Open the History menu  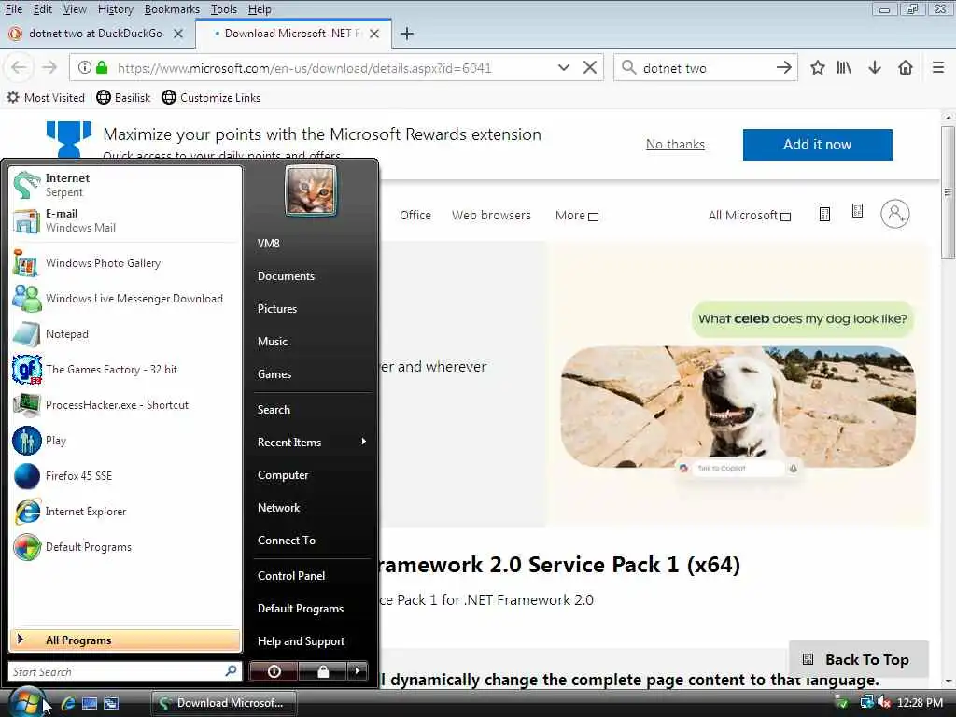(115, 9)
